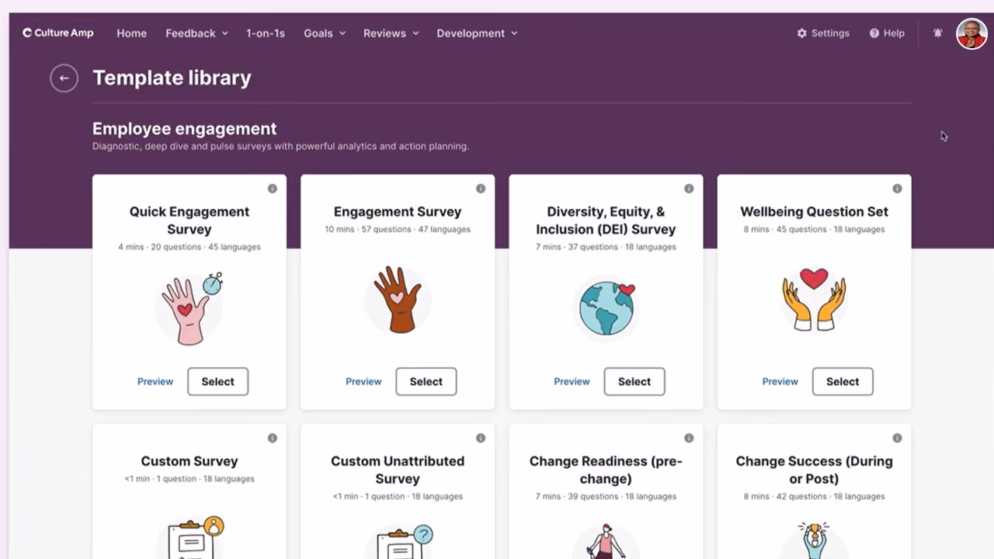Click the DEI Survey globe illustration

click(x=606, y=307)
